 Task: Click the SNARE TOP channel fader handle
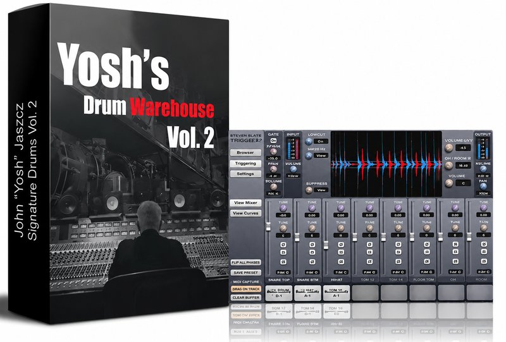[268, 226]
